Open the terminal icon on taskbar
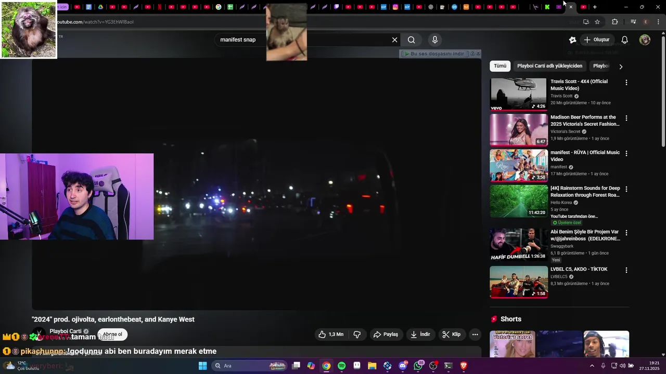666x374 pixels. tap(448, 366)
